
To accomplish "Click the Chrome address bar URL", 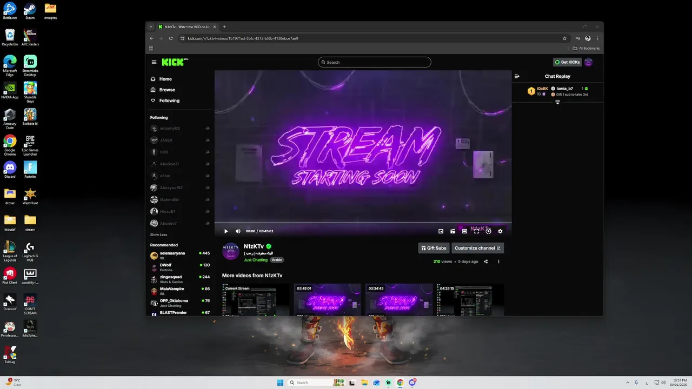I will [x=243, y=38].
